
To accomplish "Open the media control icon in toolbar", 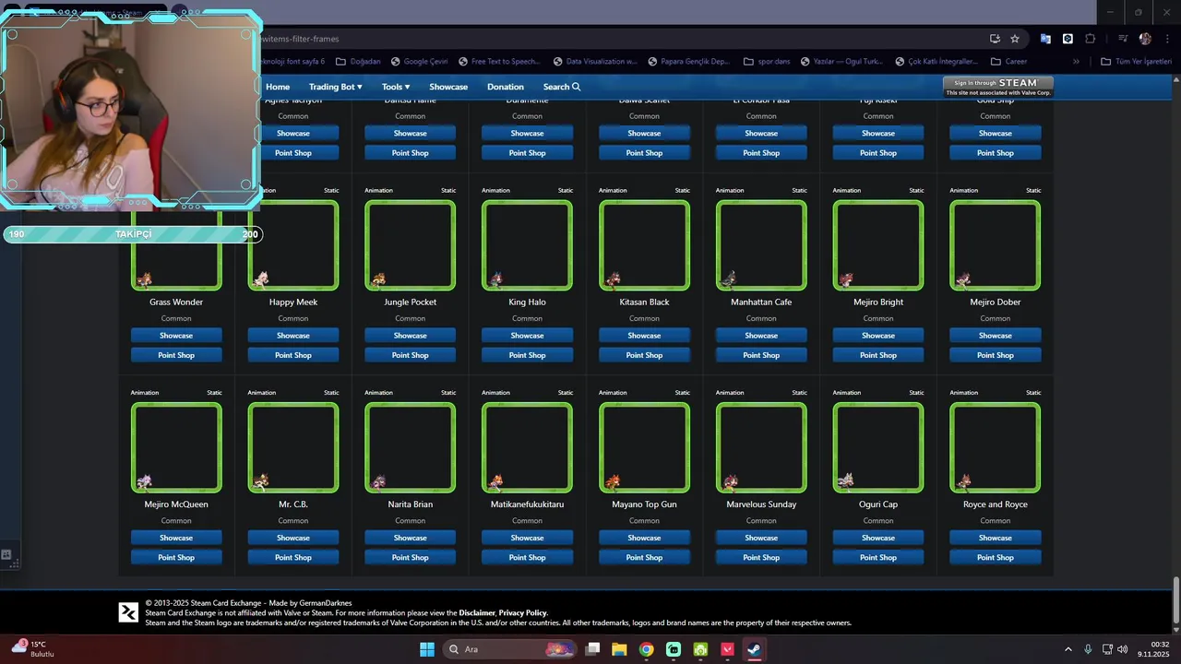I will click(x=1123, y=39).
